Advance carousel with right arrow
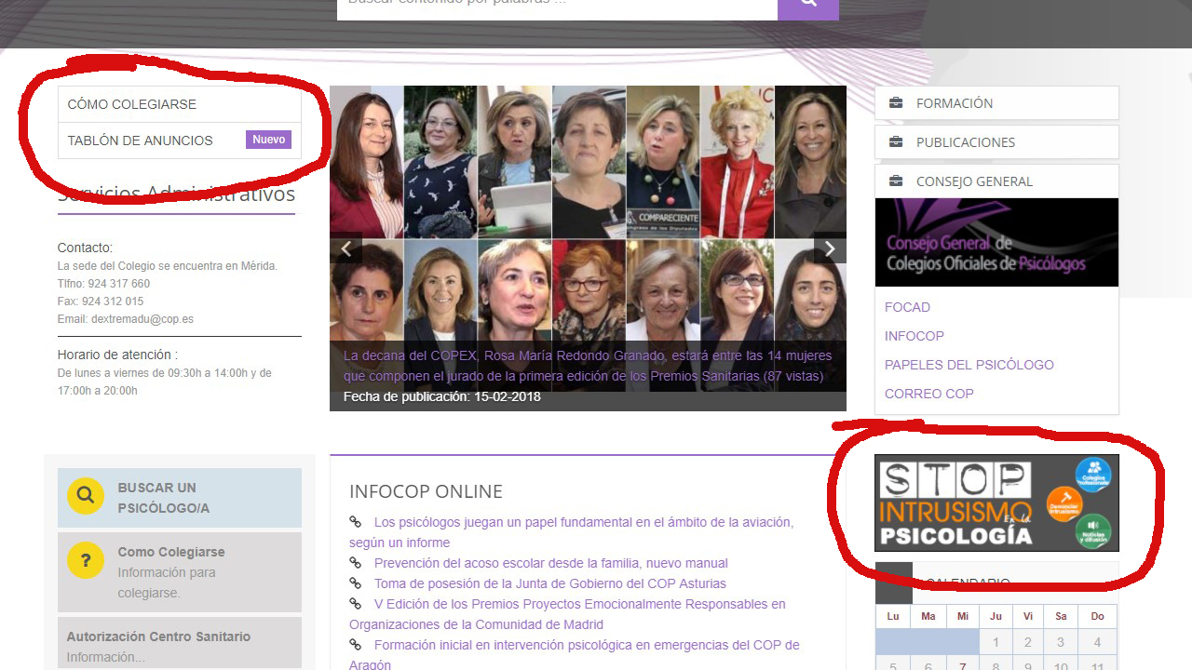 pos(830,248)
